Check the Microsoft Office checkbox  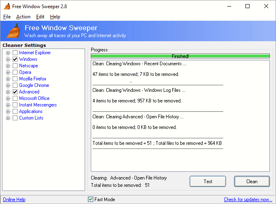coord(15,98)
